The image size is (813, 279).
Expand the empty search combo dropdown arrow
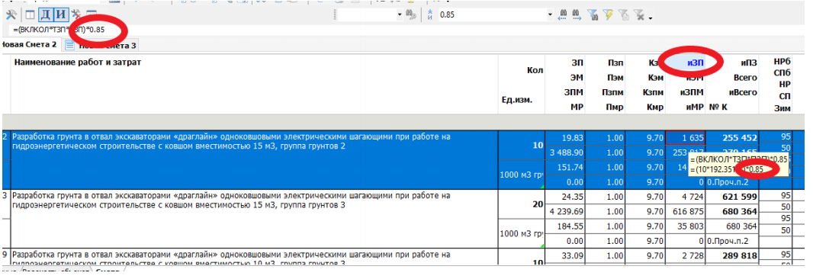pos(399,15)
